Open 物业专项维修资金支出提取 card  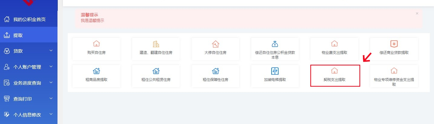coord(394,76)
